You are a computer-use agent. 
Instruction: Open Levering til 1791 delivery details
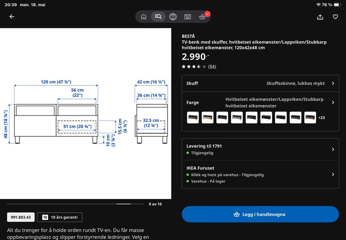point(260,149)
